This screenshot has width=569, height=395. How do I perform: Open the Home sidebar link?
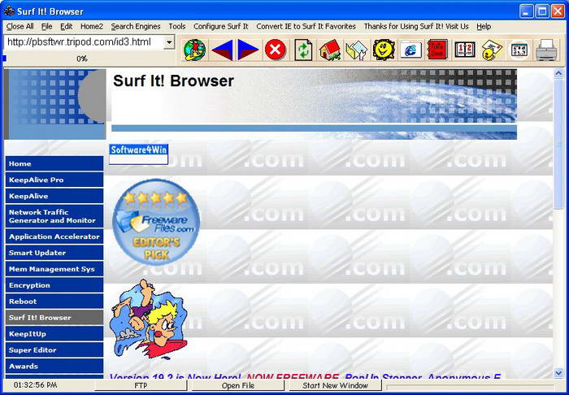(54, 163)
